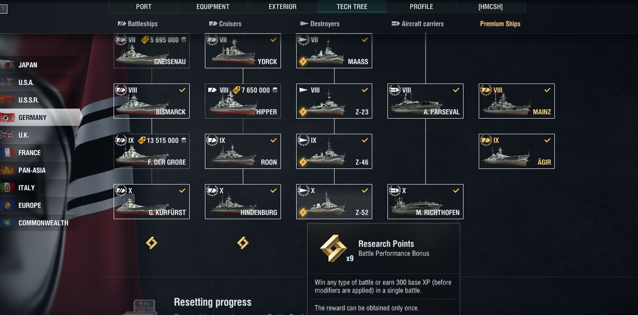Click the Research Points icon under G. Kurfürst
638x315 pixels.
(x=151, y=243)
